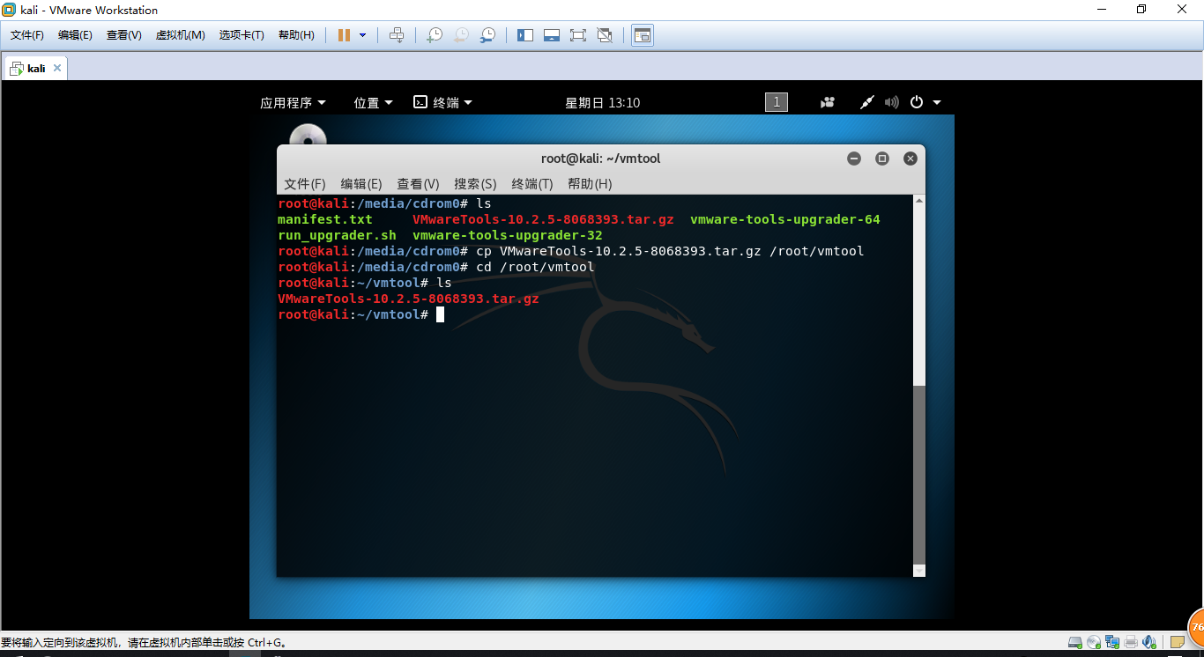Open the message log note icon
Image resolution: width=1204 pixels, height=657 pixels.
1178,642
